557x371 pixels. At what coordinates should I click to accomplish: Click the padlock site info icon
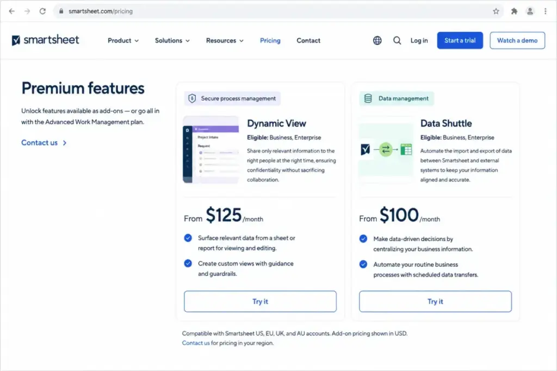click(x=61, y=11)
